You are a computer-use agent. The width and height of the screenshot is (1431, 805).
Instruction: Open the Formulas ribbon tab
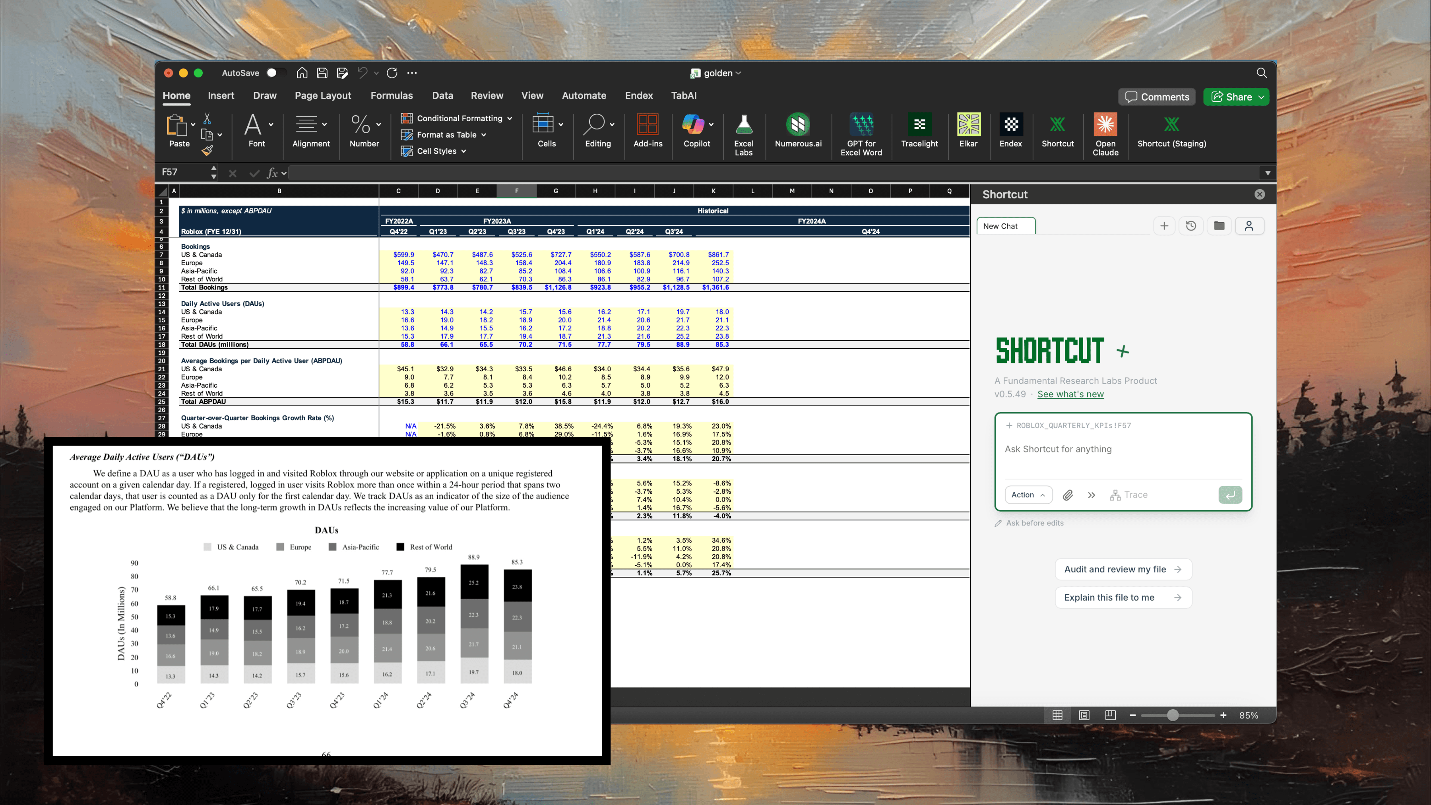(391, 95)
